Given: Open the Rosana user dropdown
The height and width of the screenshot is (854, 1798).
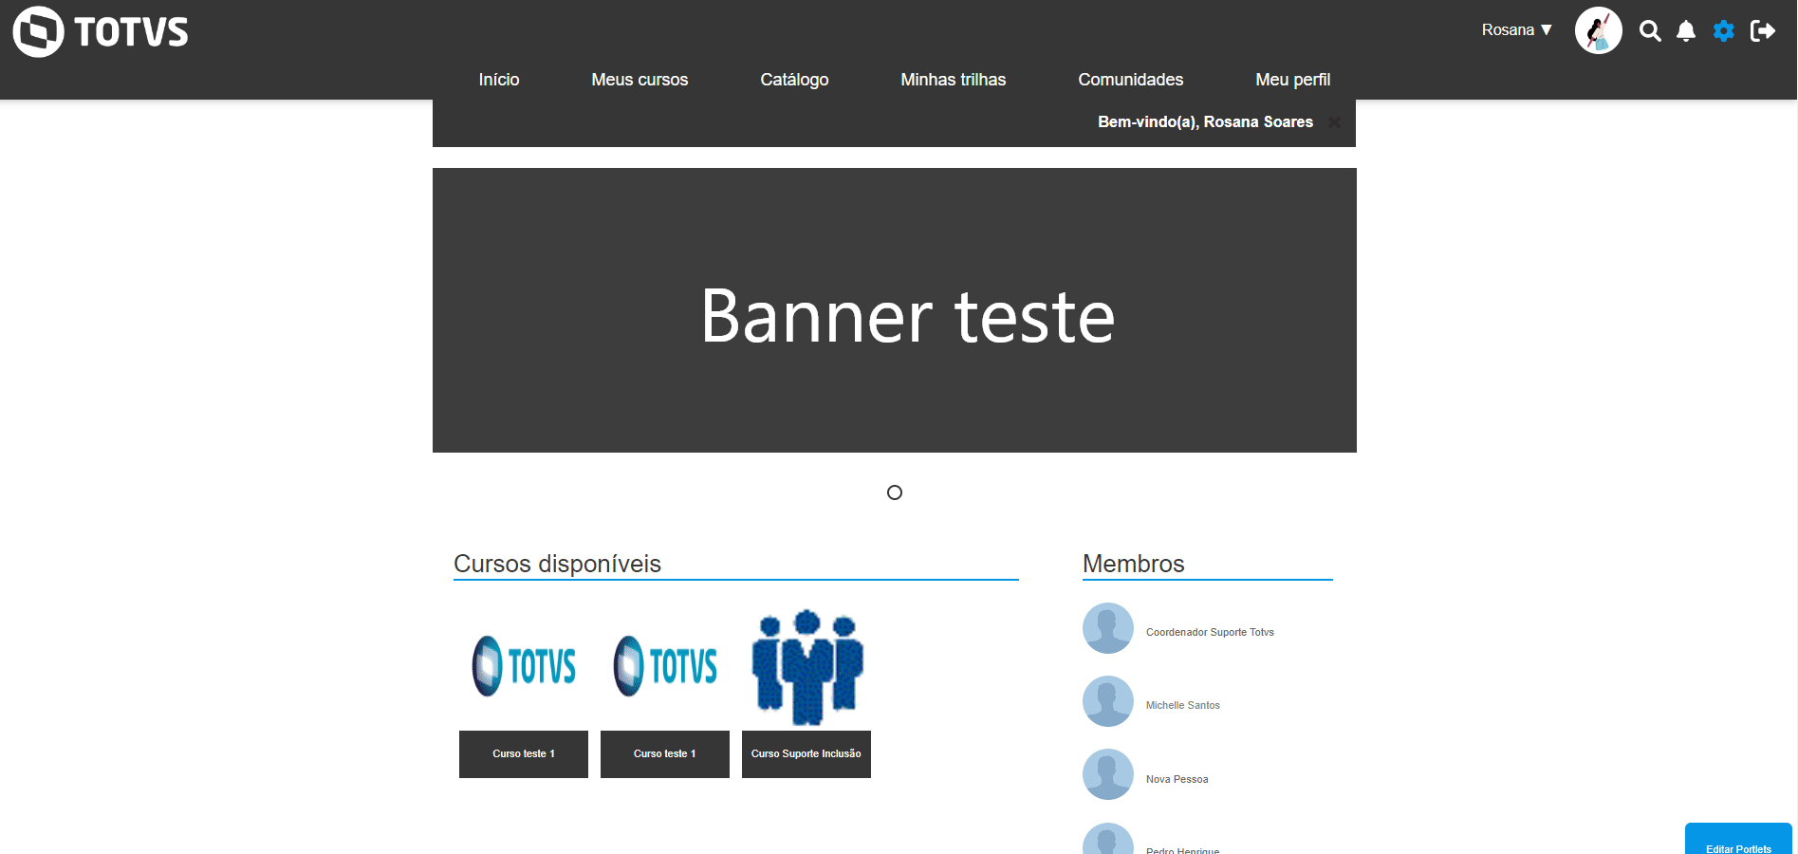Looking at the screenshot, I should pyautogui.click(x=1516, y=30).
